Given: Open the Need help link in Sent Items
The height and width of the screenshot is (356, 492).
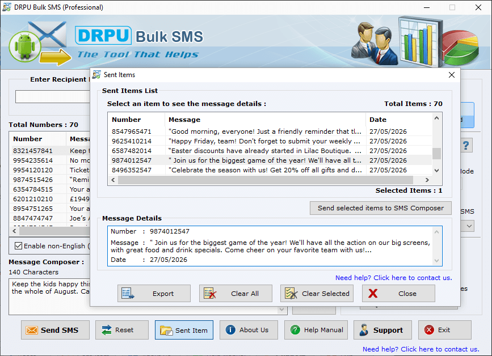Looking at the screenshot, I should click(x=393, y=278).
